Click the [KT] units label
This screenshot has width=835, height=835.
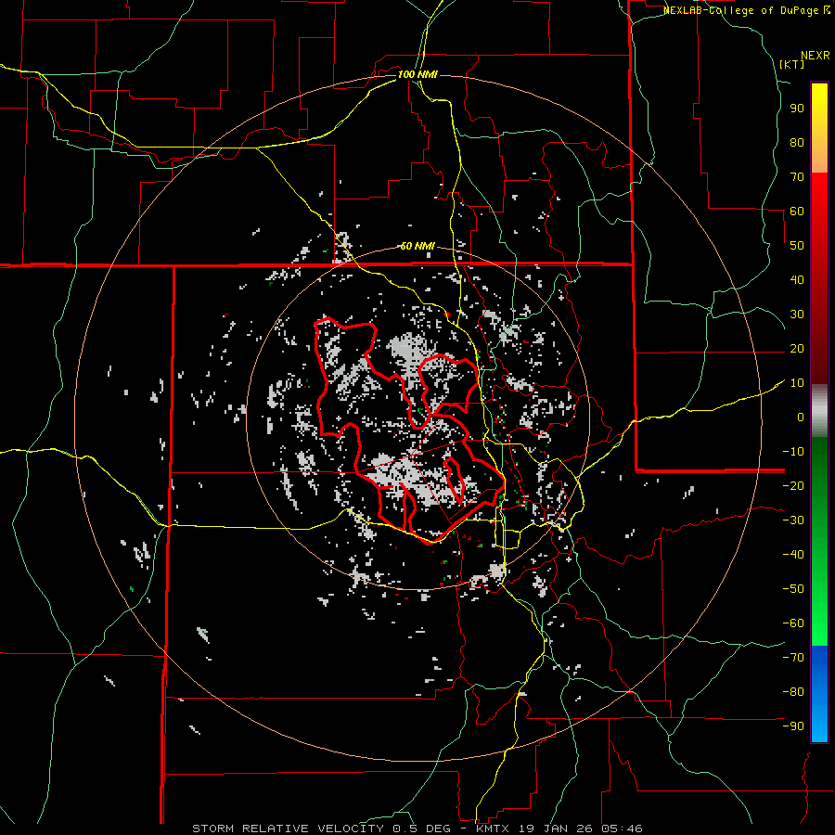[x=791, y=64]
